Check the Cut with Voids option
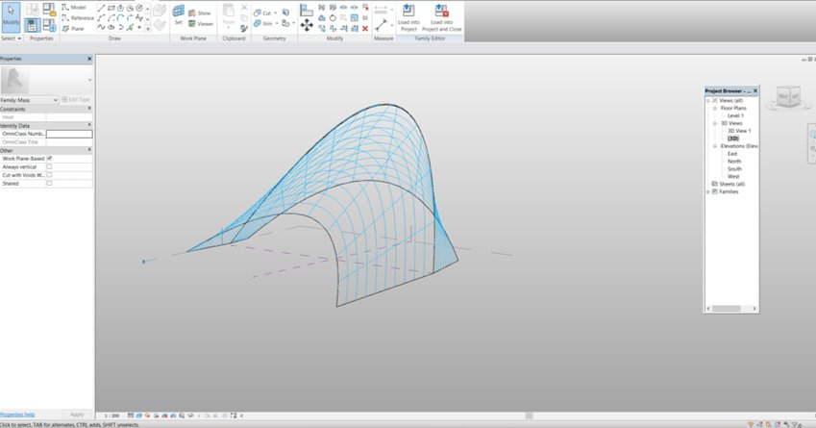Image resolution: width=816 pixels, height=428 pixels. 49,175
